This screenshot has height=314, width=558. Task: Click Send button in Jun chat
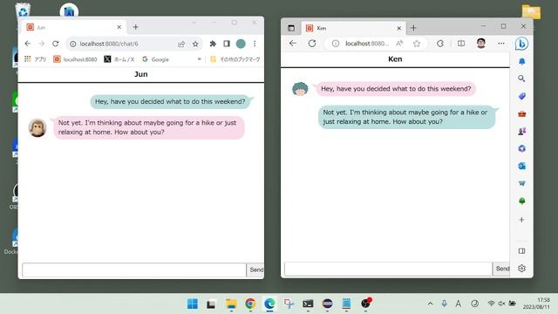click(255, 270)
